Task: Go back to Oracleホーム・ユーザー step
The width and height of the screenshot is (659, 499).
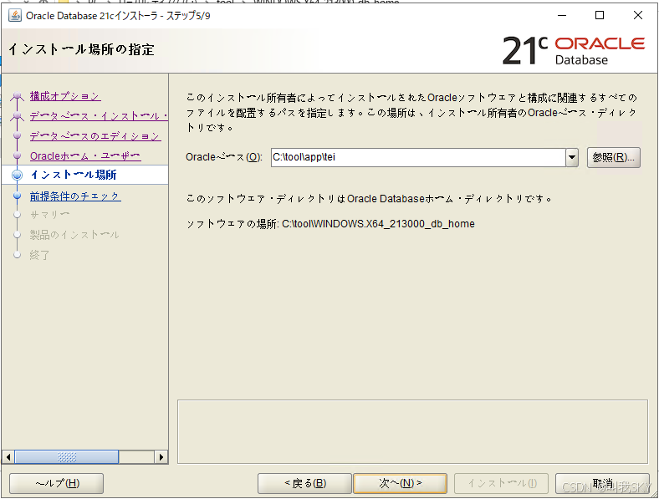Action: pyautogui.click(x=85, y=155)
